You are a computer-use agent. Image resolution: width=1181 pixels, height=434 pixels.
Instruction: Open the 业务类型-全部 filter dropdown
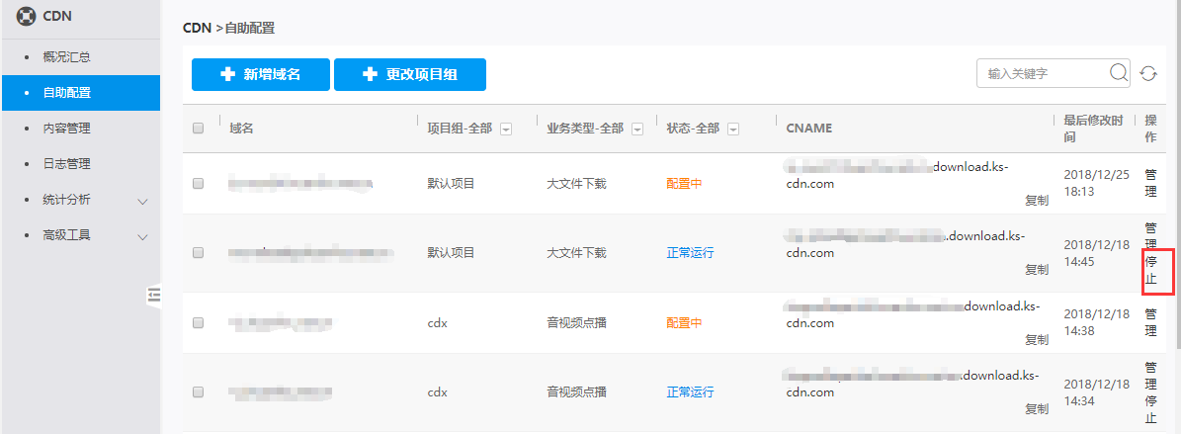[x=637, y=130]
